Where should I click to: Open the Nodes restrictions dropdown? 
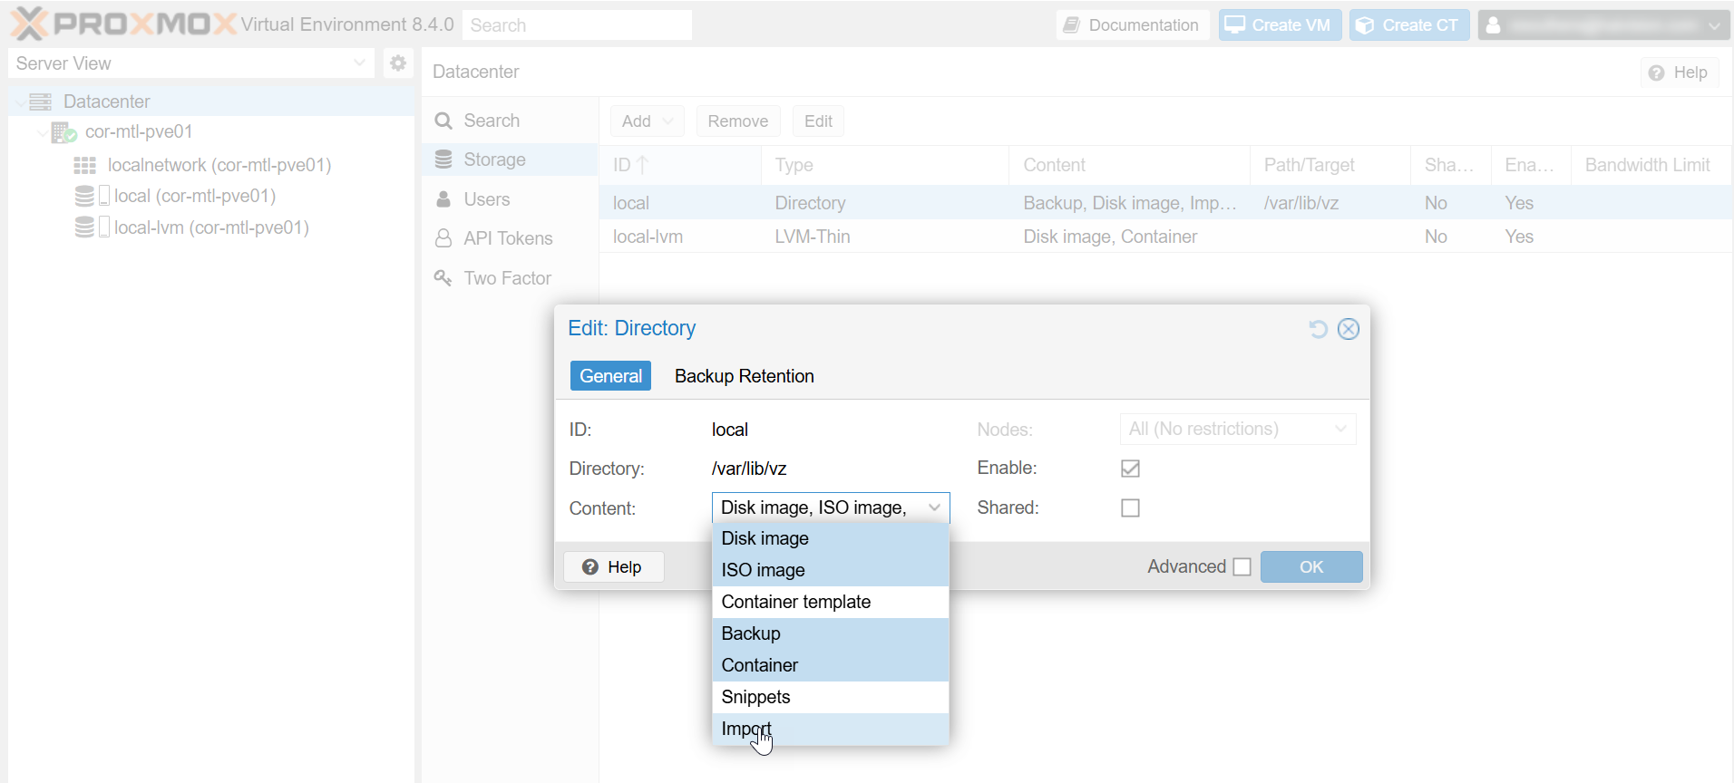[x=1340, y=430]
